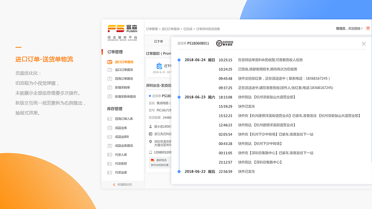The image size is (372, 209).
Task: Collapse the sidebar with 收缩侧边栏
Action: [123, 184]
